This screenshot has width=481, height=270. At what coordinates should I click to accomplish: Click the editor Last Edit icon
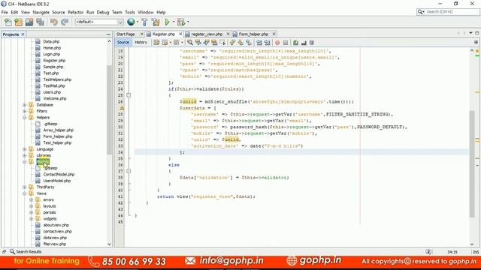(157, 43)
